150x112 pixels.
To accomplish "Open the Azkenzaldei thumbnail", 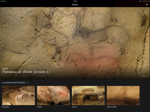I will click(x=123, y=95).
